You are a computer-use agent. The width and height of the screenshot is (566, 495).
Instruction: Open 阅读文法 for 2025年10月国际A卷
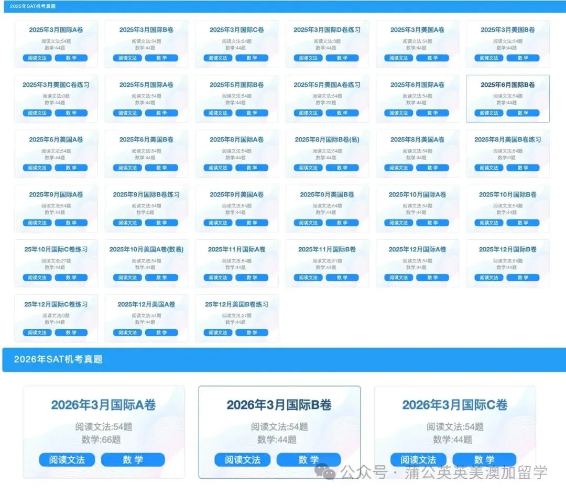tap(398, 223)
